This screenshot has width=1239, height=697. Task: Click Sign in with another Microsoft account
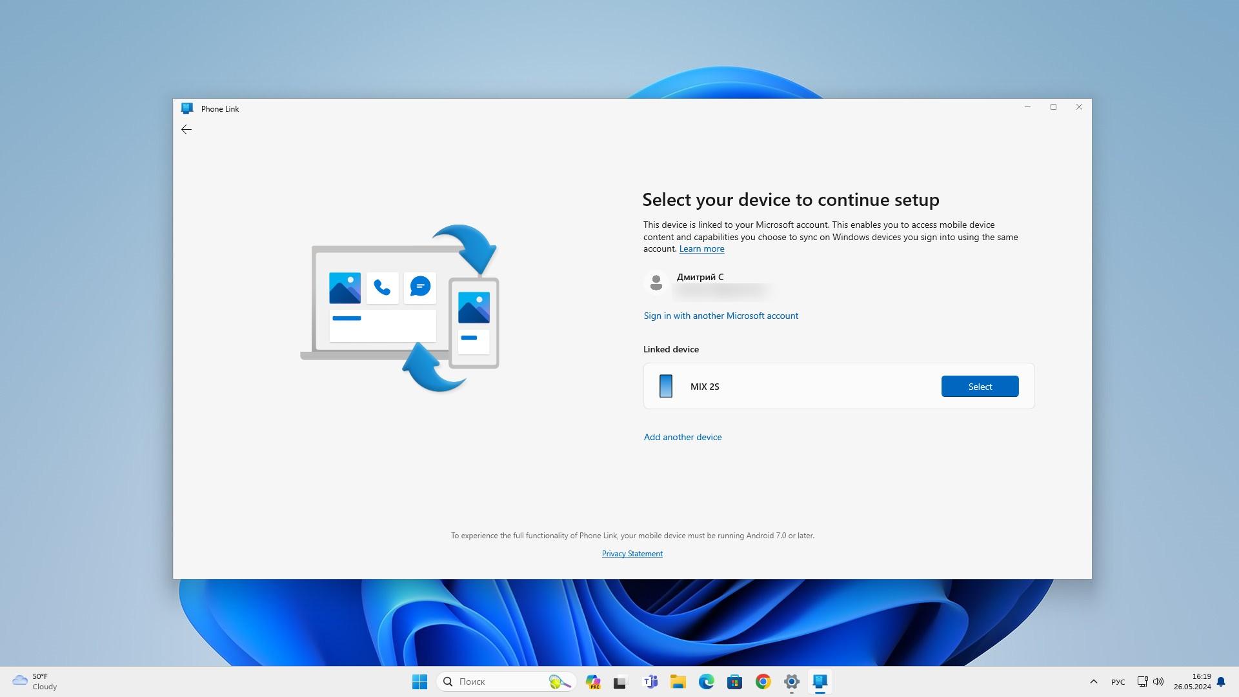pos(721,316)
